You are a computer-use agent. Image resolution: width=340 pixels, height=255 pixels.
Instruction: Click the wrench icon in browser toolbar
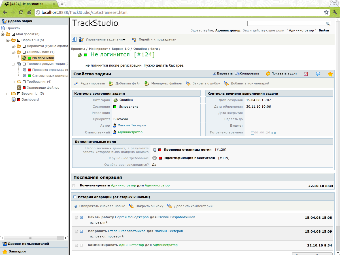[335, 12]
